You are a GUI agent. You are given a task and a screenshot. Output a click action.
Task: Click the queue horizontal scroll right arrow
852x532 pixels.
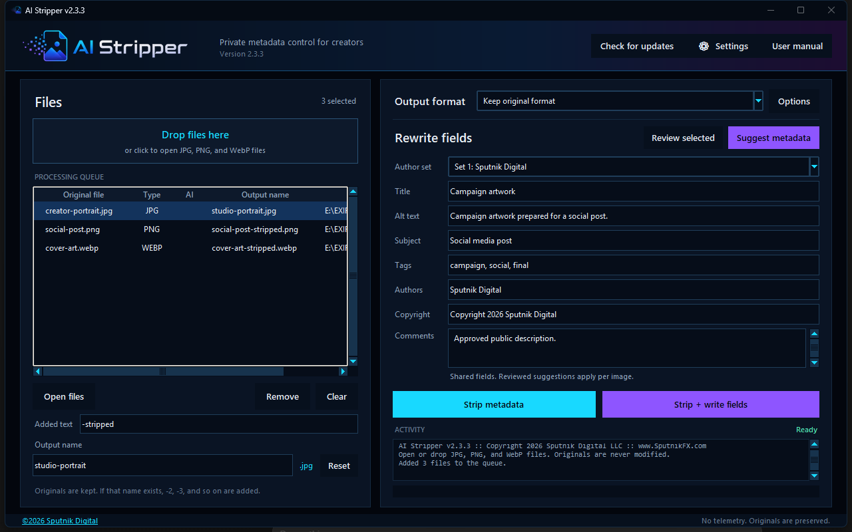click(x=343, y=371)
